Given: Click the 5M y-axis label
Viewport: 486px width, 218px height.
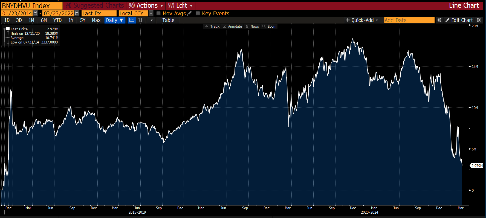Looking at the screenshot, I should 474,149.
